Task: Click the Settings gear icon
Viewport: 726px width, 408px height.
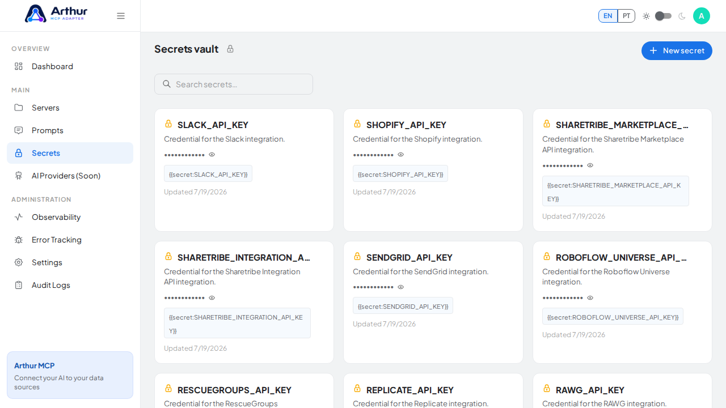Action: (19, 262)
